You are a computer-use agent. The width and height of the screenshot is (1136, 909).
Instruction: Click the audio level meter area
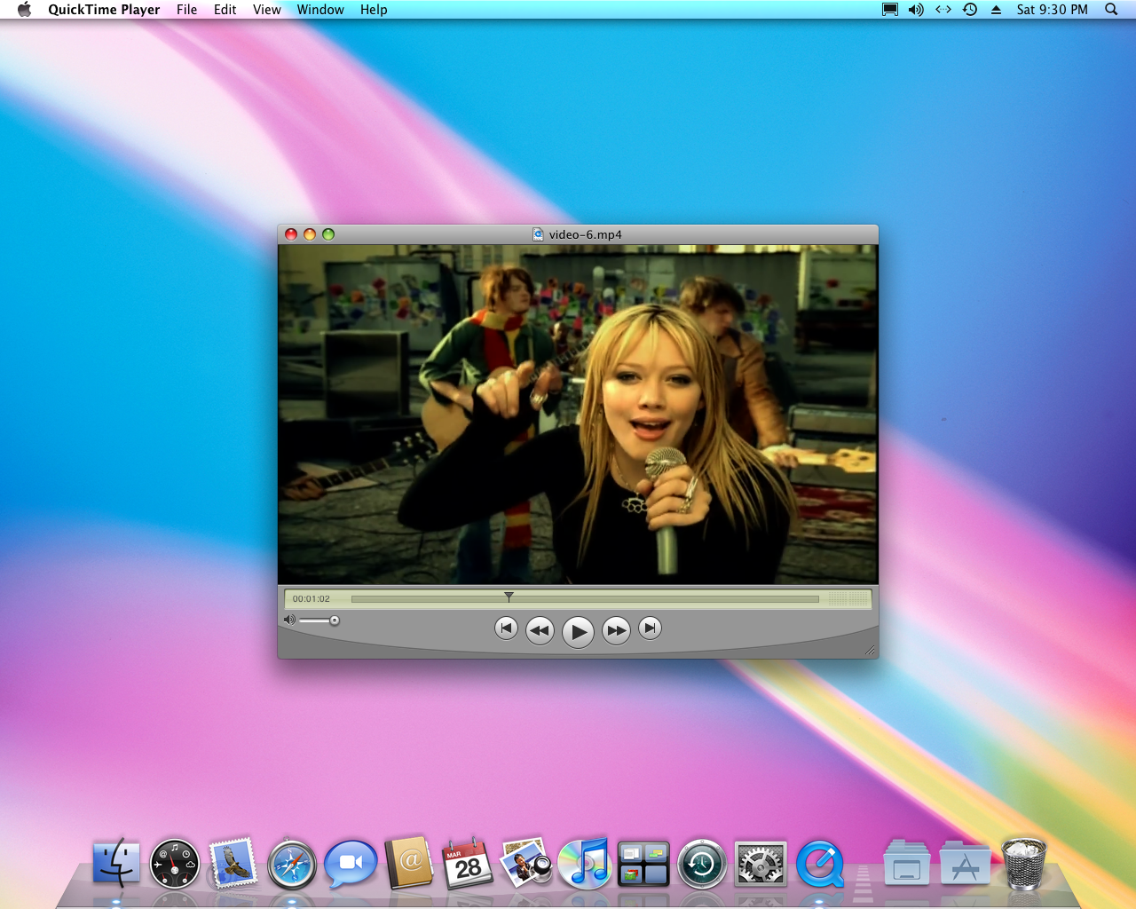click(848, 599)
